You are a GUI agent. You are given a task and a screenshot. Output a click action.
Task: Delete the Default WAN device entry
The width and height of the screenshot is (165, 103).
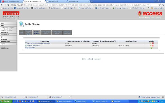click(153, 45)
